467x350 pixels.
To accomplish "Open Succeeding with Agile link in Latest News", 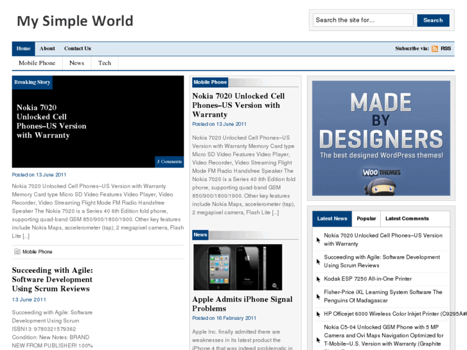I will 382,261.
